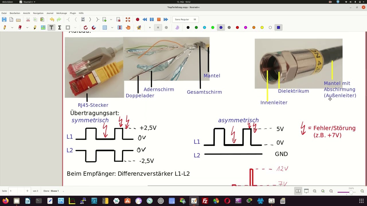Choose the thick line thickness
This screenshot has width=367, height=206.
(x=166, y=27)
